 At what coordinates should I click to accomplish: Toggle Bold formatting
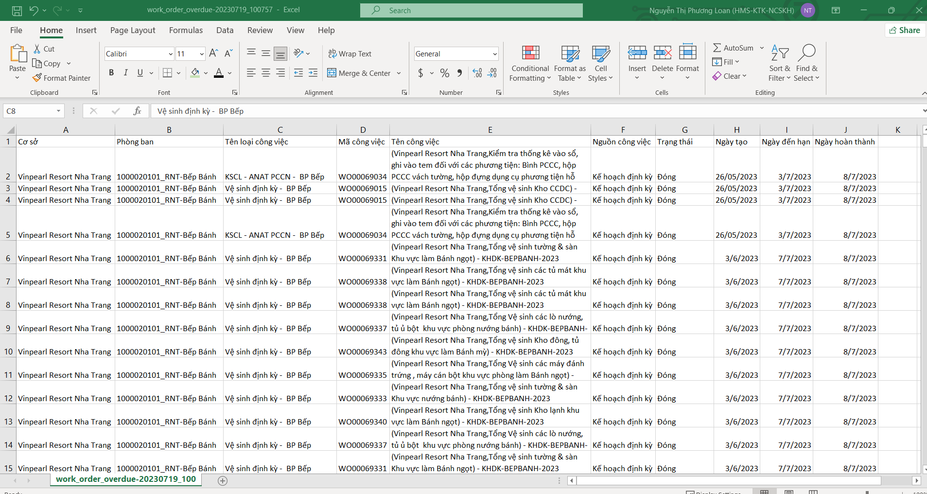[111, 73]
